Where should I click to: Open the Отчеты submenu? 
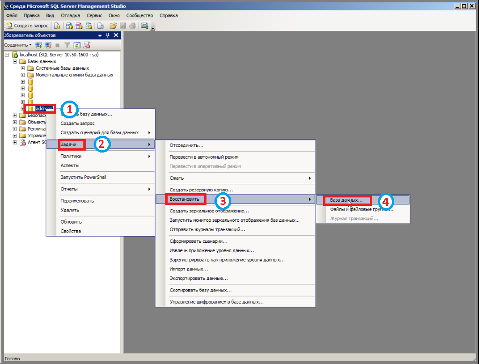[x=101, y=189]
